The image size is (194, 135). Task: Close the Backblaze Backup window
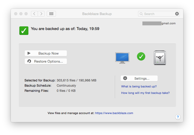pyautogui.click(x=16, y=14)
